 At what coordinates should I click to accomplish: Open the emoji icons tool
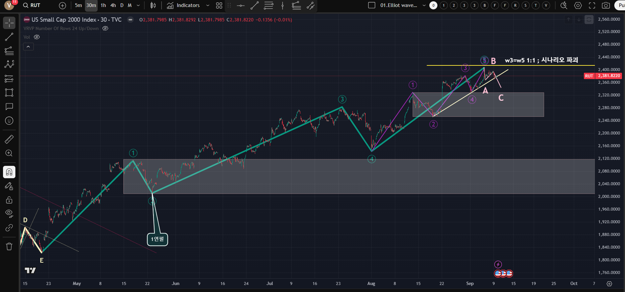9,120
